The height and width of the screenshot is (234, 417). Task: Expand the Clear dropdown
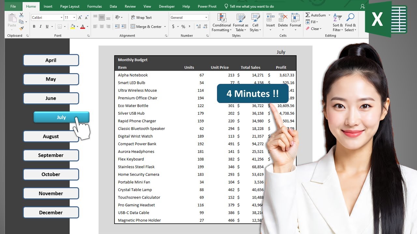click(320, 29)
